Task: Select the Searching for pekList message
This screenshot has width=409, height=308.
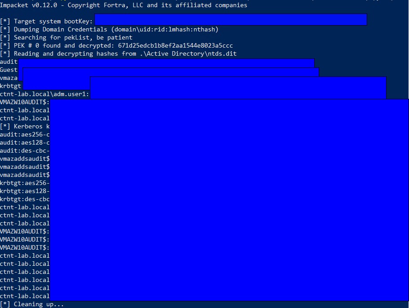Action: [x=66, y=38]
